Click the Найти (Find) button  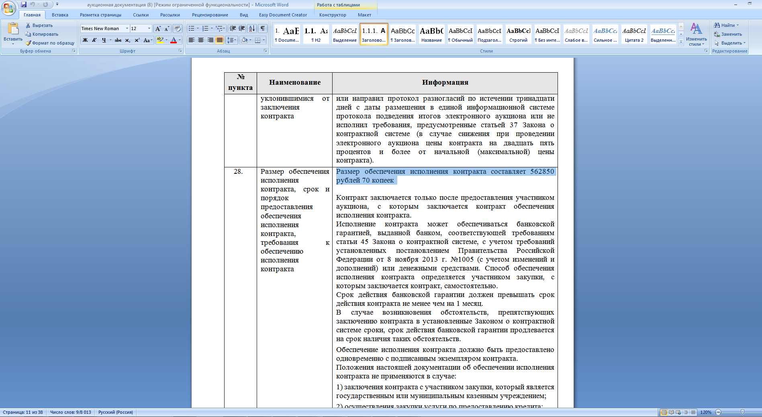[x=726, y=25]
